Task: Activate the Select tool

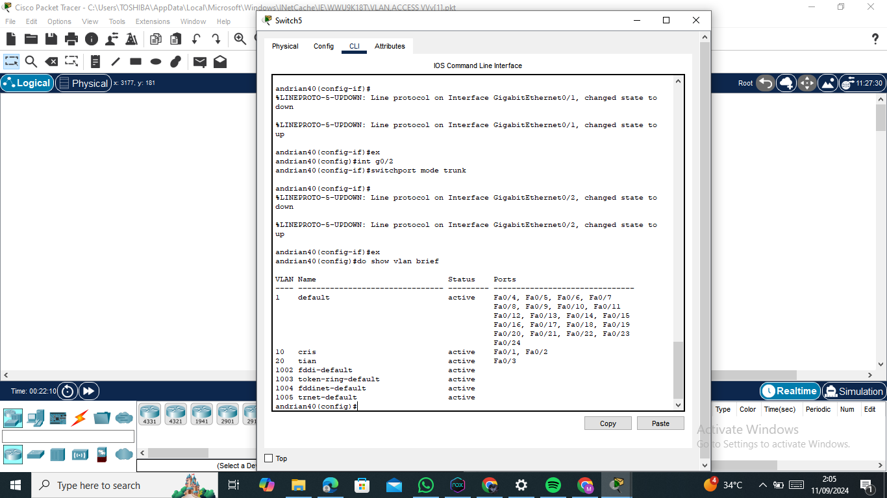Action: click(x=12, y=62)
